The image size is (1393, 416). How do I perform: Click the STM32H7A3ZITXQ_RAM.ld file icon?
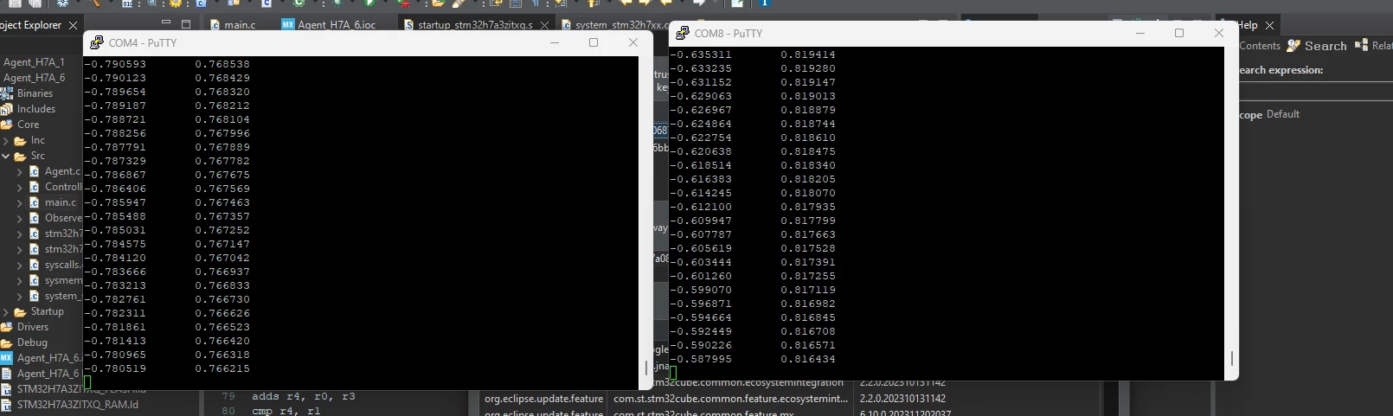point(7,405)
